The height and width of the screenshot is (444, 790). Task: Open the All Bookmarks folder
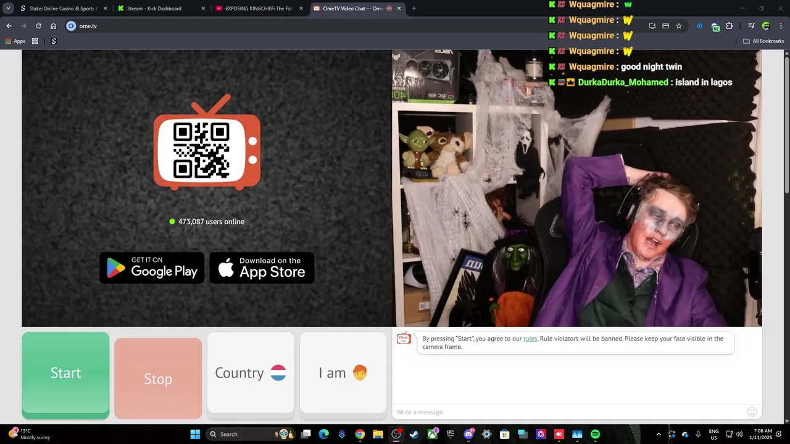pos(763,41)
